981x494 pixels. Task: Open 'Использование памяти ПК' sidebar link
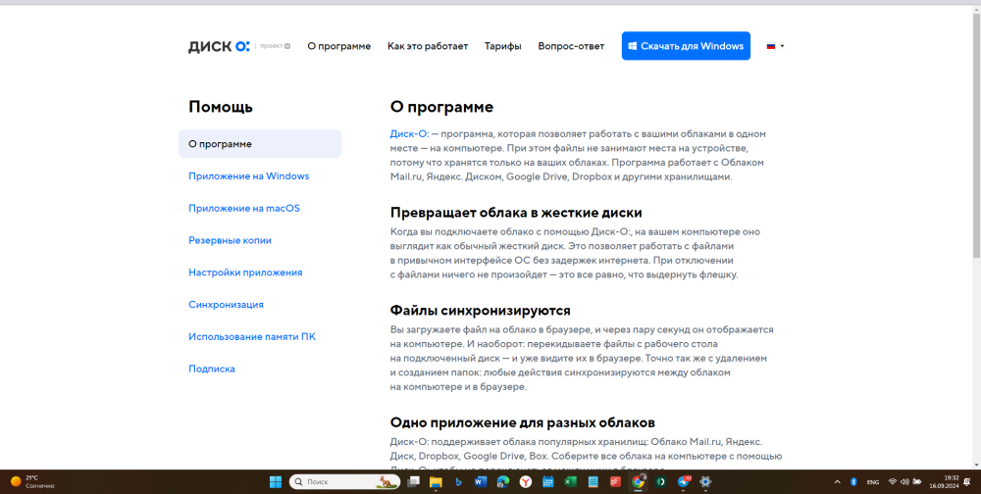pyautogui.click(x=252, y=337)
